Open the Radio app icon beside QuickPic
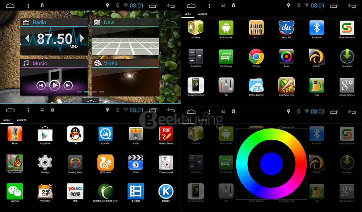Viewport: 362px width, 212px height. tap(136, 134)
